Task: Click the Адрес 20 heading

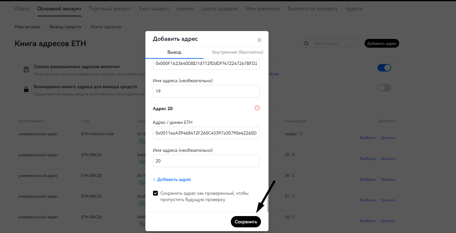Action: click(163, 109)
